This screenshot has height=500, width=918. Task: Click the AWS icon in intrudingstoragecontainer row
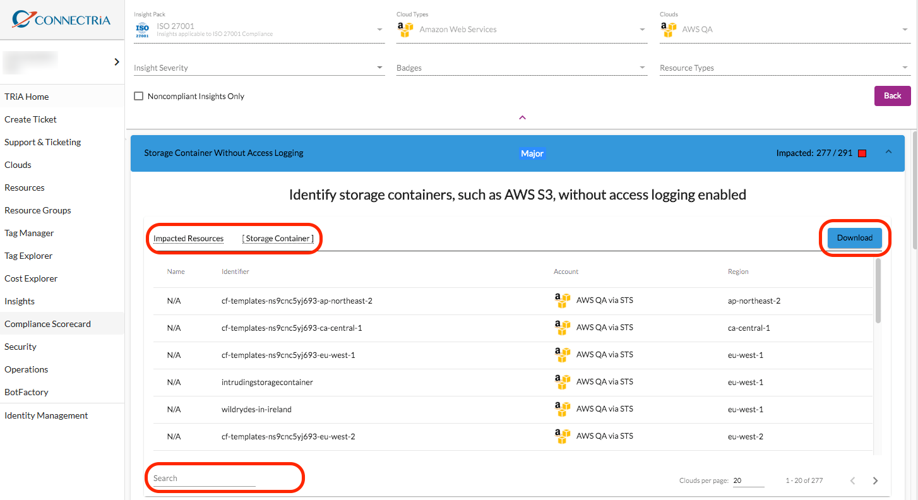tap(562, 383)
